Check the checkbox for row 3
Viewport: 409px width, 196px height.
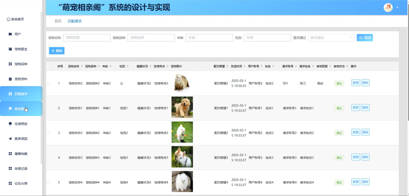point(49,133)
